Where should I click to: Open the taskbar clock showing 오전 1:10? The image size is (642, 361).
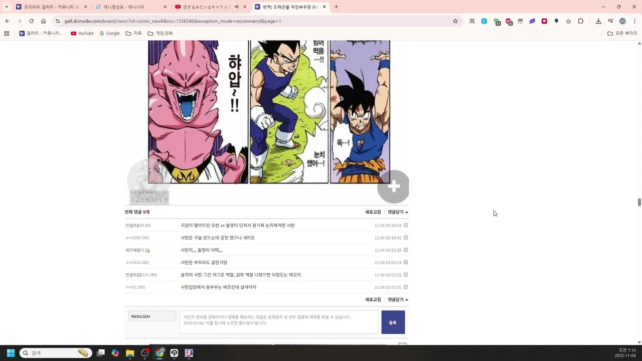tap(625, 353)
